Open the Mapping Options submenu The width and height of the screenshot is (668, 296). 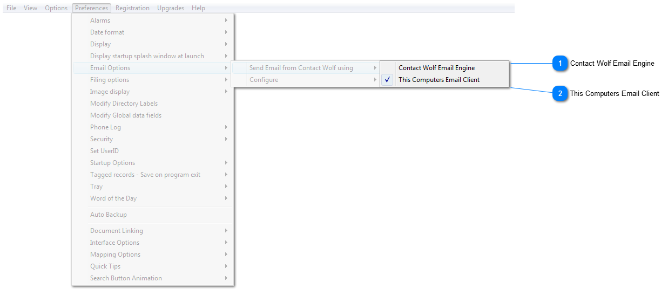tap(152, 254)
